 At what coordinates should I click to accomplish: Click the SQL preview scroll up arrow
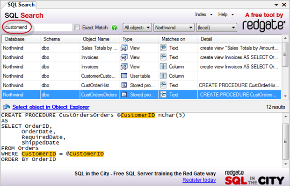click(x=286, y=117)
